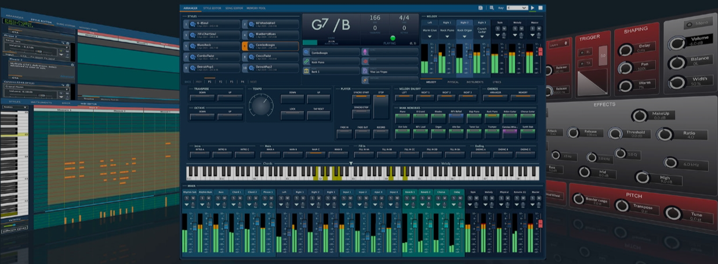Click the song icon beside Viva Las Vegas
The width and height of the screenshot is (718, 264).
point(365,71)
